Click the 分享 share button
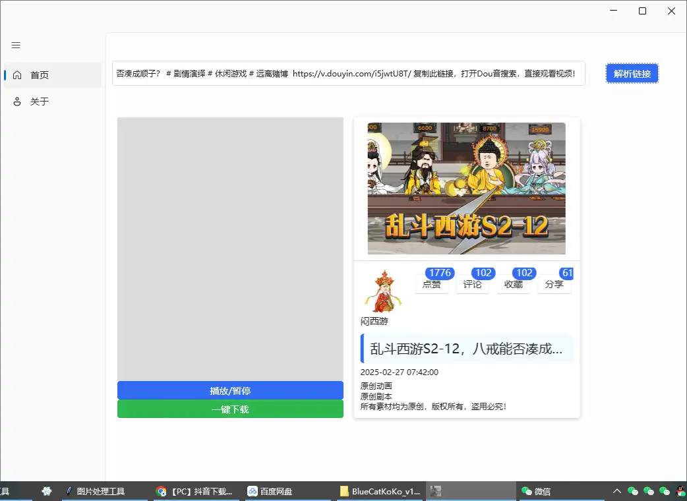The height and width of the screenshot is (501, 687). pyautogui.click(x=554, y=284)
